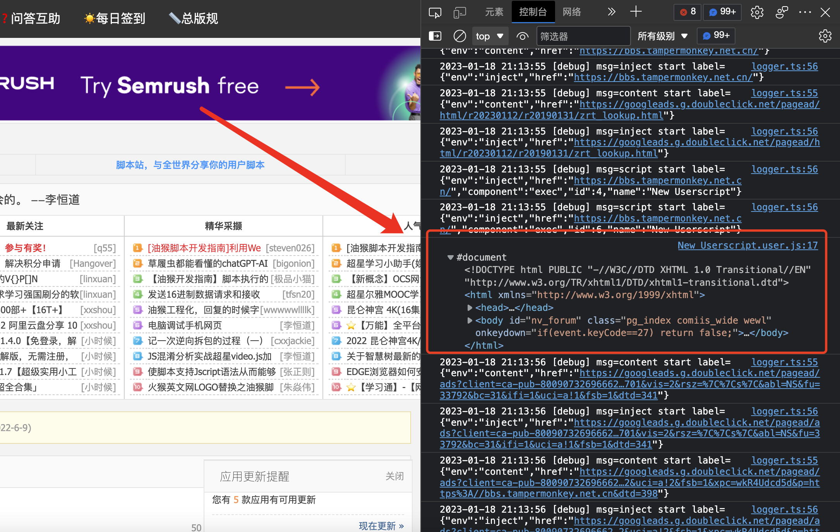Click 关闭 on the update reminder popup
Screen dimensions: 840x532
[394, 476]
